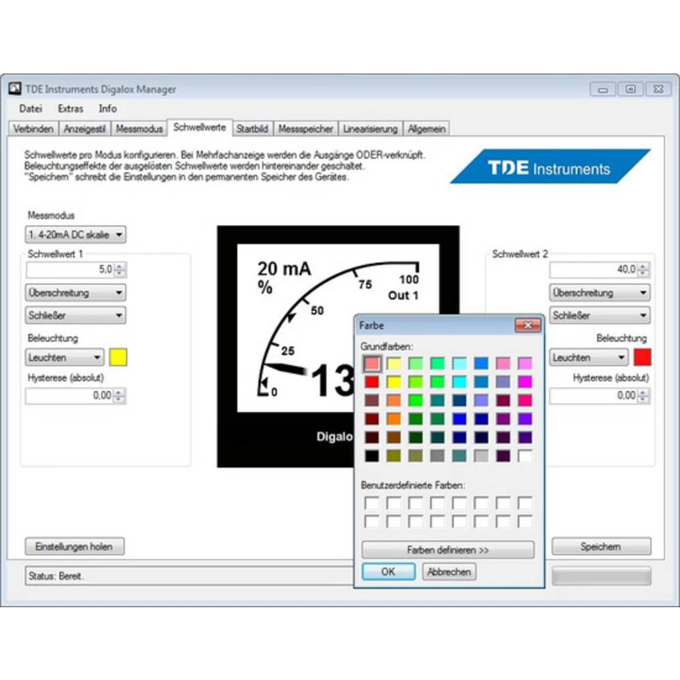Switch to the Linearisierung tab
The width and height of the screenshot is (680, 680).
click(x=370, y=129)
